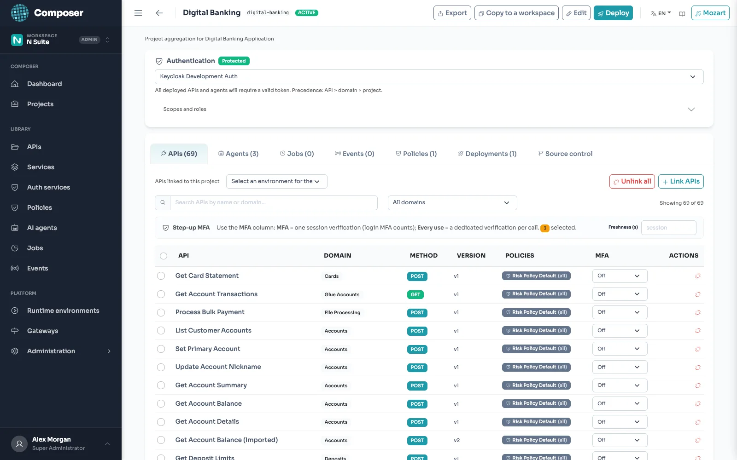Open the Keycloak Development Auth dropdown
737x460 pixels.
pos(429,77)
